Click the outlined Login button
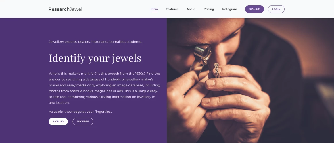 click(x=276, y=9)
